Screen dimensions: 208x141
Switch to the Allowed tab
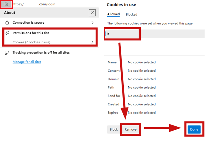coord(114,14)
